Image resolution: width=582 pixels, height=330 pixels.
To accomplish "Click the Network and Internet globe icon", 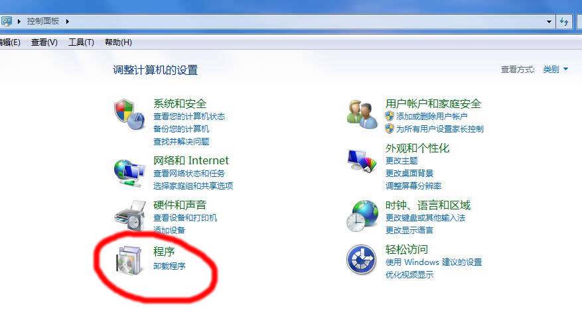I will tap(129, 173).
